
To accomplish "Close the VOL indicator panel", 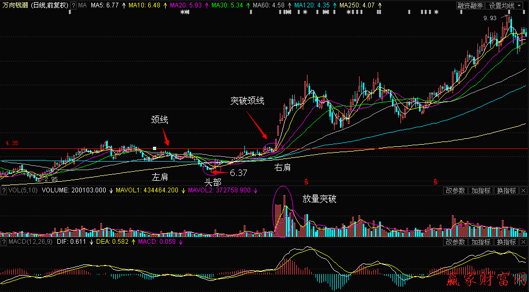I will click(524, 191).
